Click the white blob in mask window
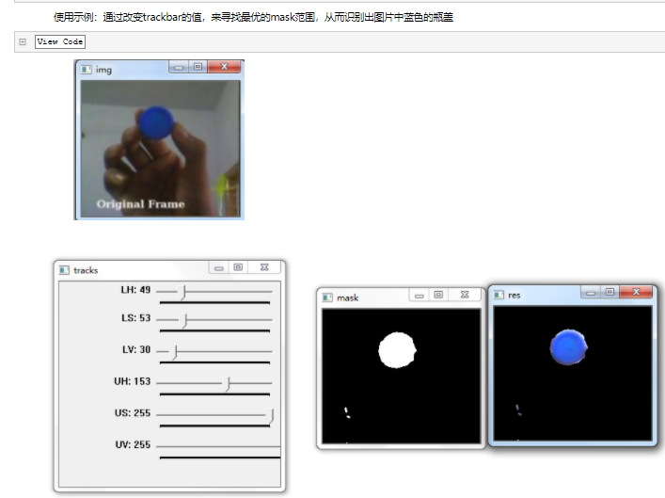The image size is (665, 498). coord(397,350)
